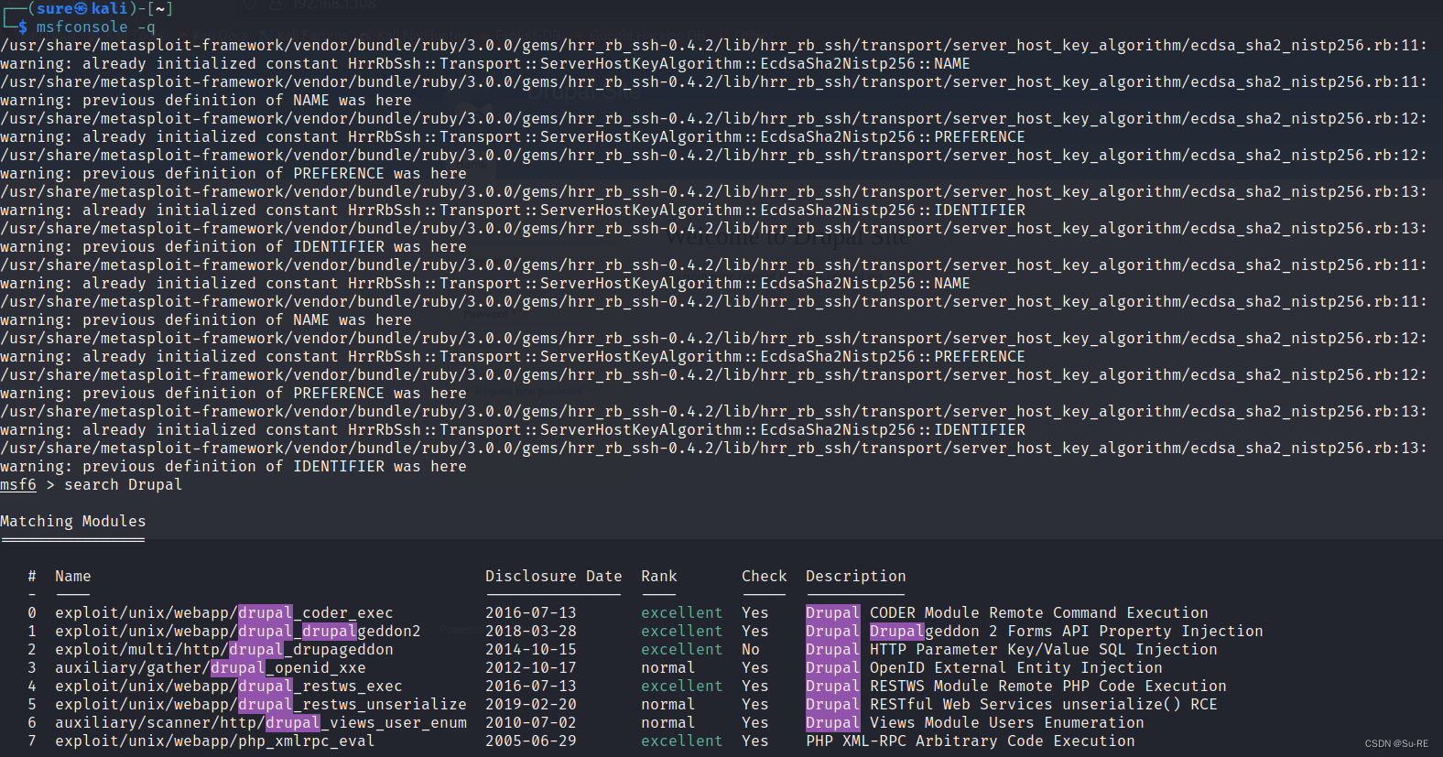
Task: Select module exploit/unix/webapp/drupal_coder_exec
Action: click(224, 612)
